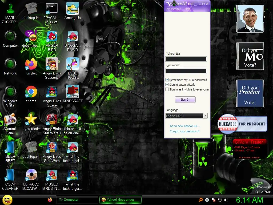Image resolution: width=273 pixels, height=205 pixels.
Task: Launch the ANGER BIRD shortcut
Action: click(x=52, y=41)
